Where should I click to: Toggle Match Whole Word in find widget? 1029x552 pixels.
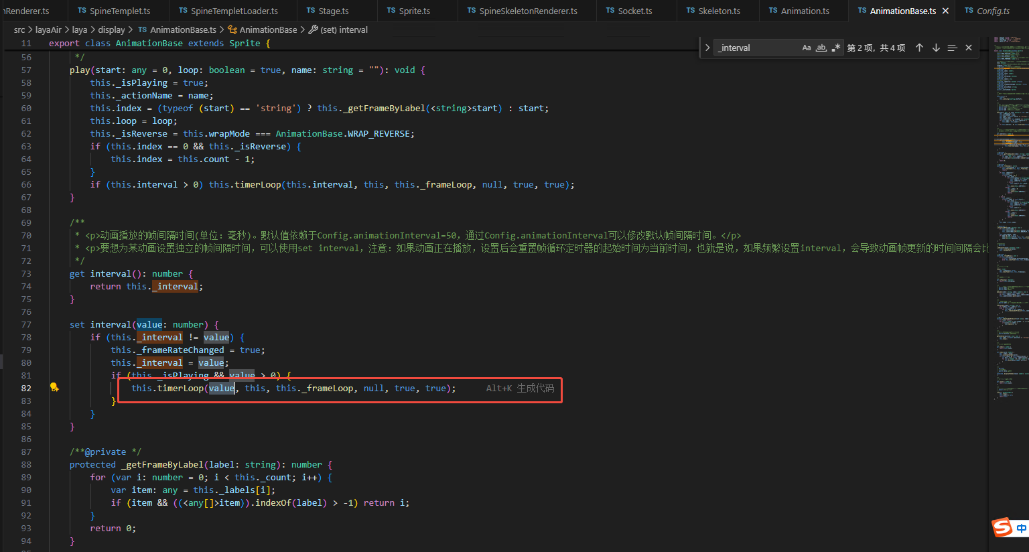point(821,48)
